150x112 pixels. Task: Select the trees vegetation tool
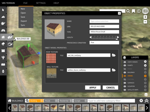coord(3,44)
